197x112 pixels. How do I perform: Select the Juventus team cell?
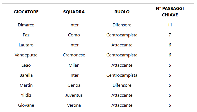[74, 95]
